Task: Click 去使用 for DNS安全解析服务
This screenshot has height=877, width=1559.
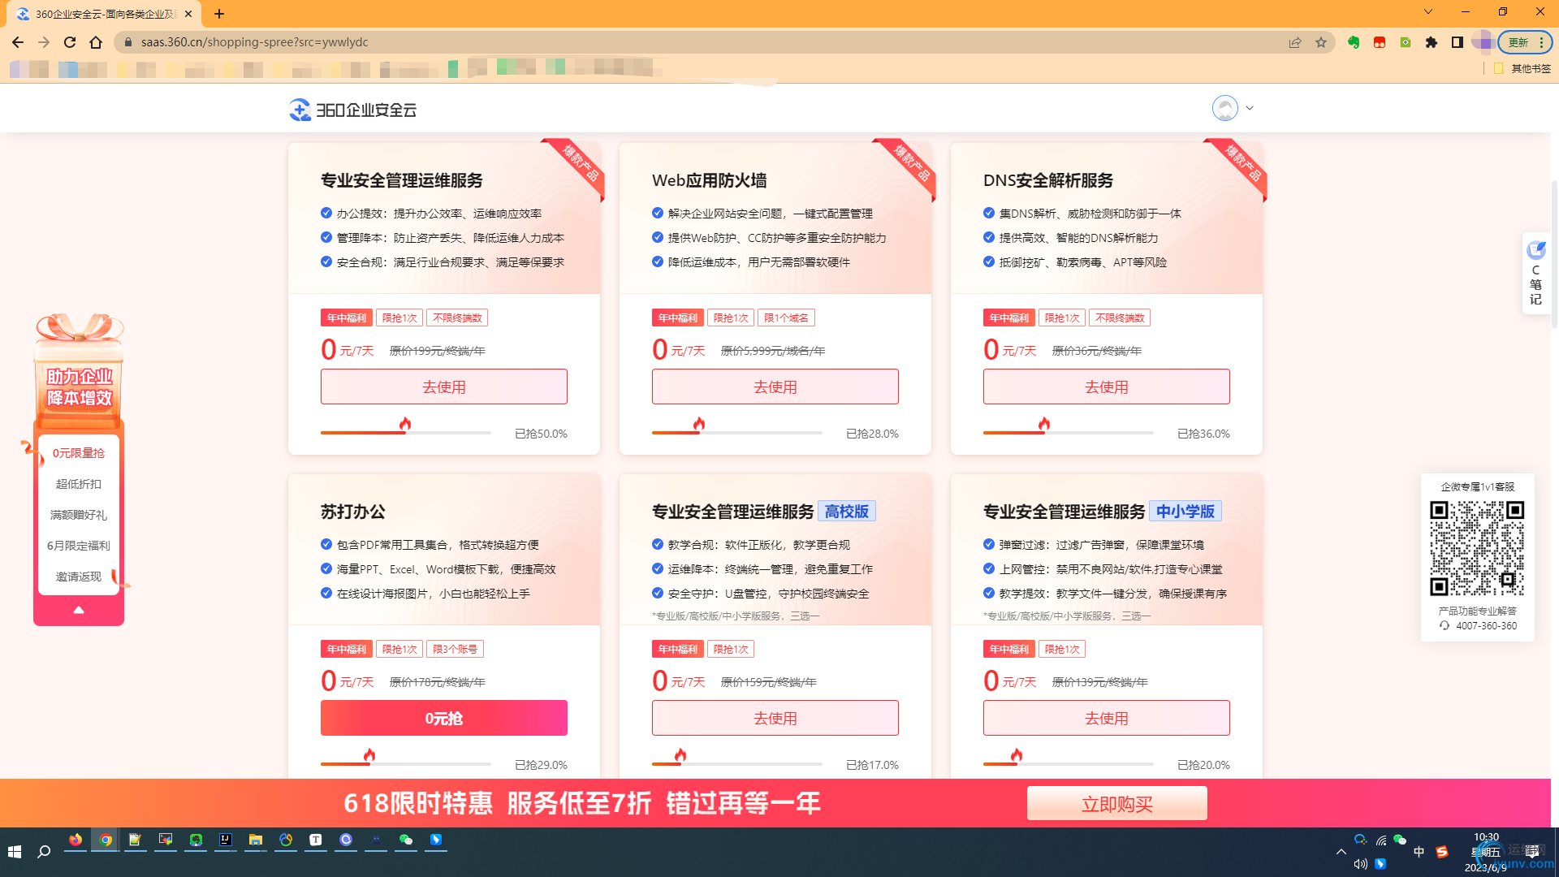Action: pos(1107,387)
